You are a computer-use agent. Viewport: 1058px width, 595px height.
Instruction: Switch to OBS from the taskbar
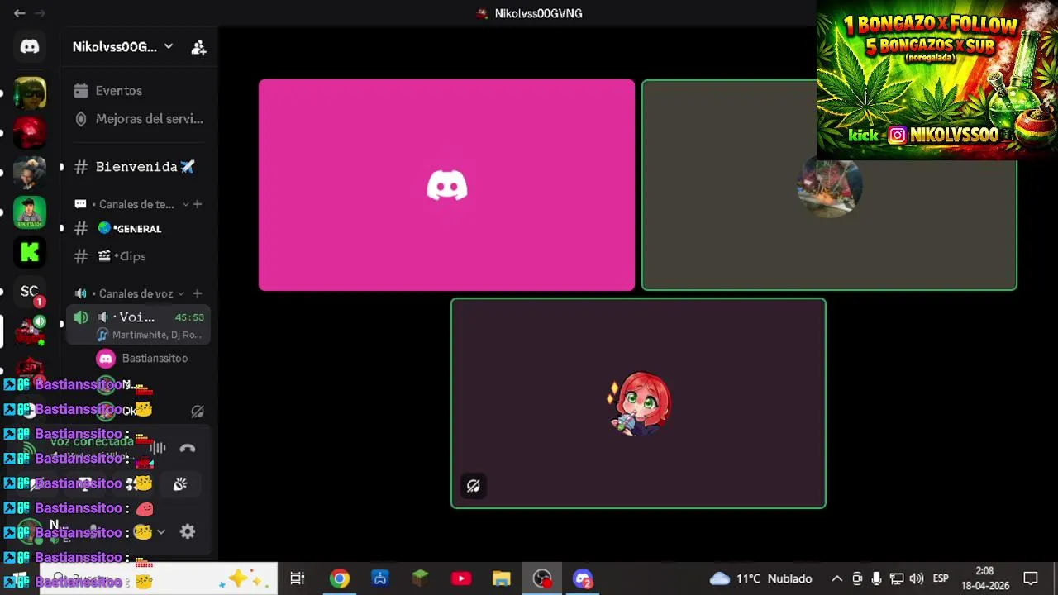(x=542, y=578)
